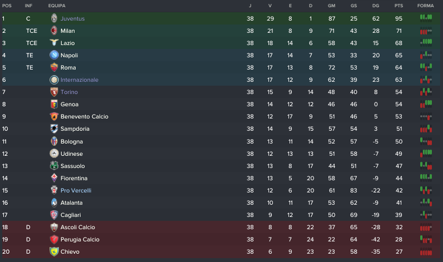Select the Chievo yellow shield badge

54,251
